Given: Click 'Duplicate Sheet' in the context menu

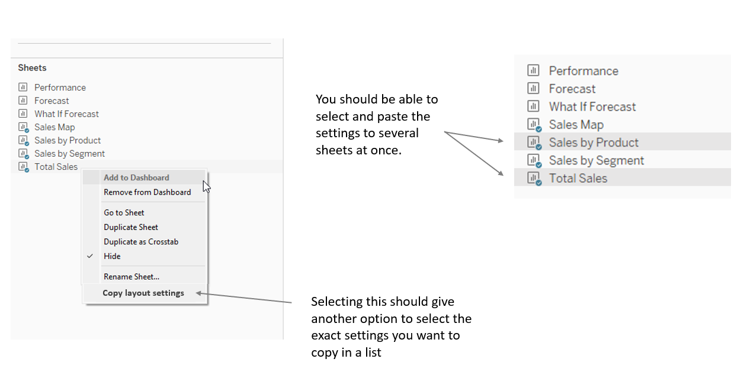Looking at the screenshot, I should coord(130,227).
